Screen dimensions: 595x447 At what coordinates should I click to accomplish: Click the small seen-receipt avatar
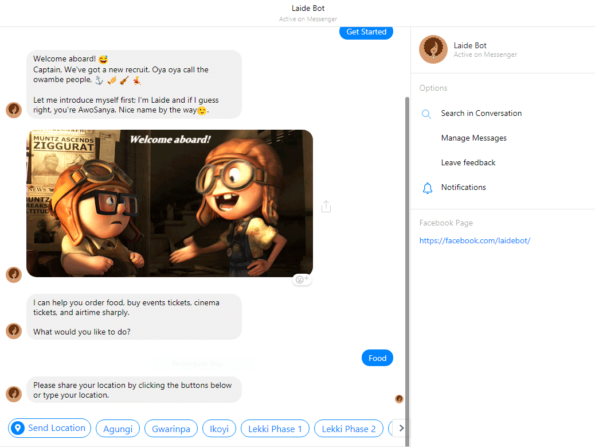pos(399,399)
